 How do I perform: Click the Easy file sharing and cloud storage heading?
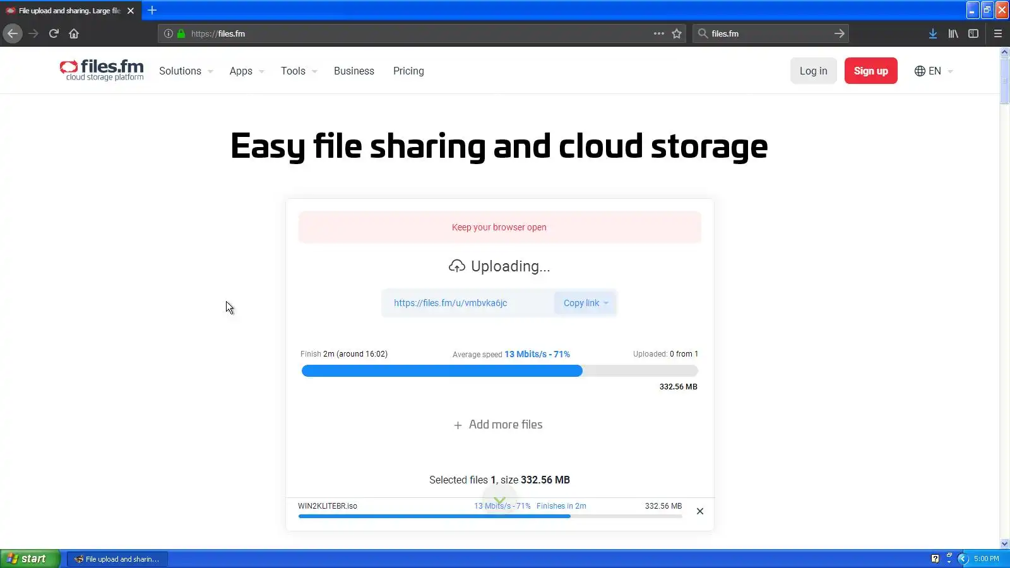click(499, 146)
